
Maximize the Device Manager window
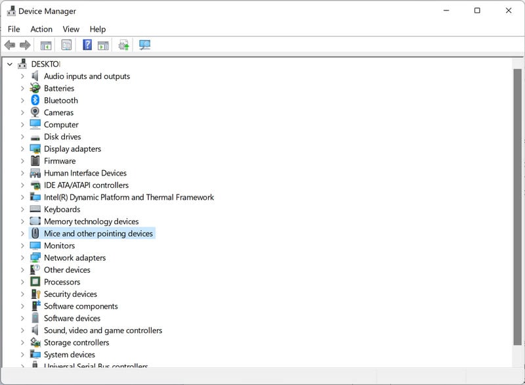pyautogui.click(x=477, y=11)
